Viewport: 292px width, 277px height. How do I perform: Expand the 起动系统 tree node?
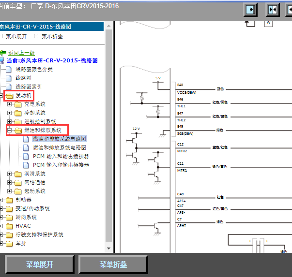point(9,191)
